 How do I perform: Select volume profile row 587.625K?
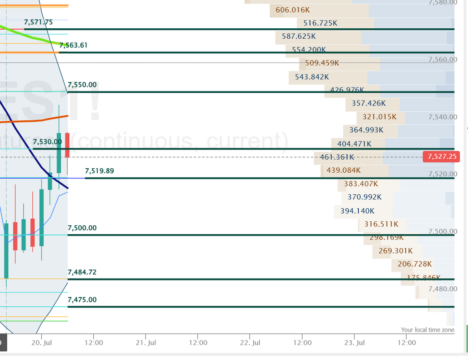click(299, 36)
